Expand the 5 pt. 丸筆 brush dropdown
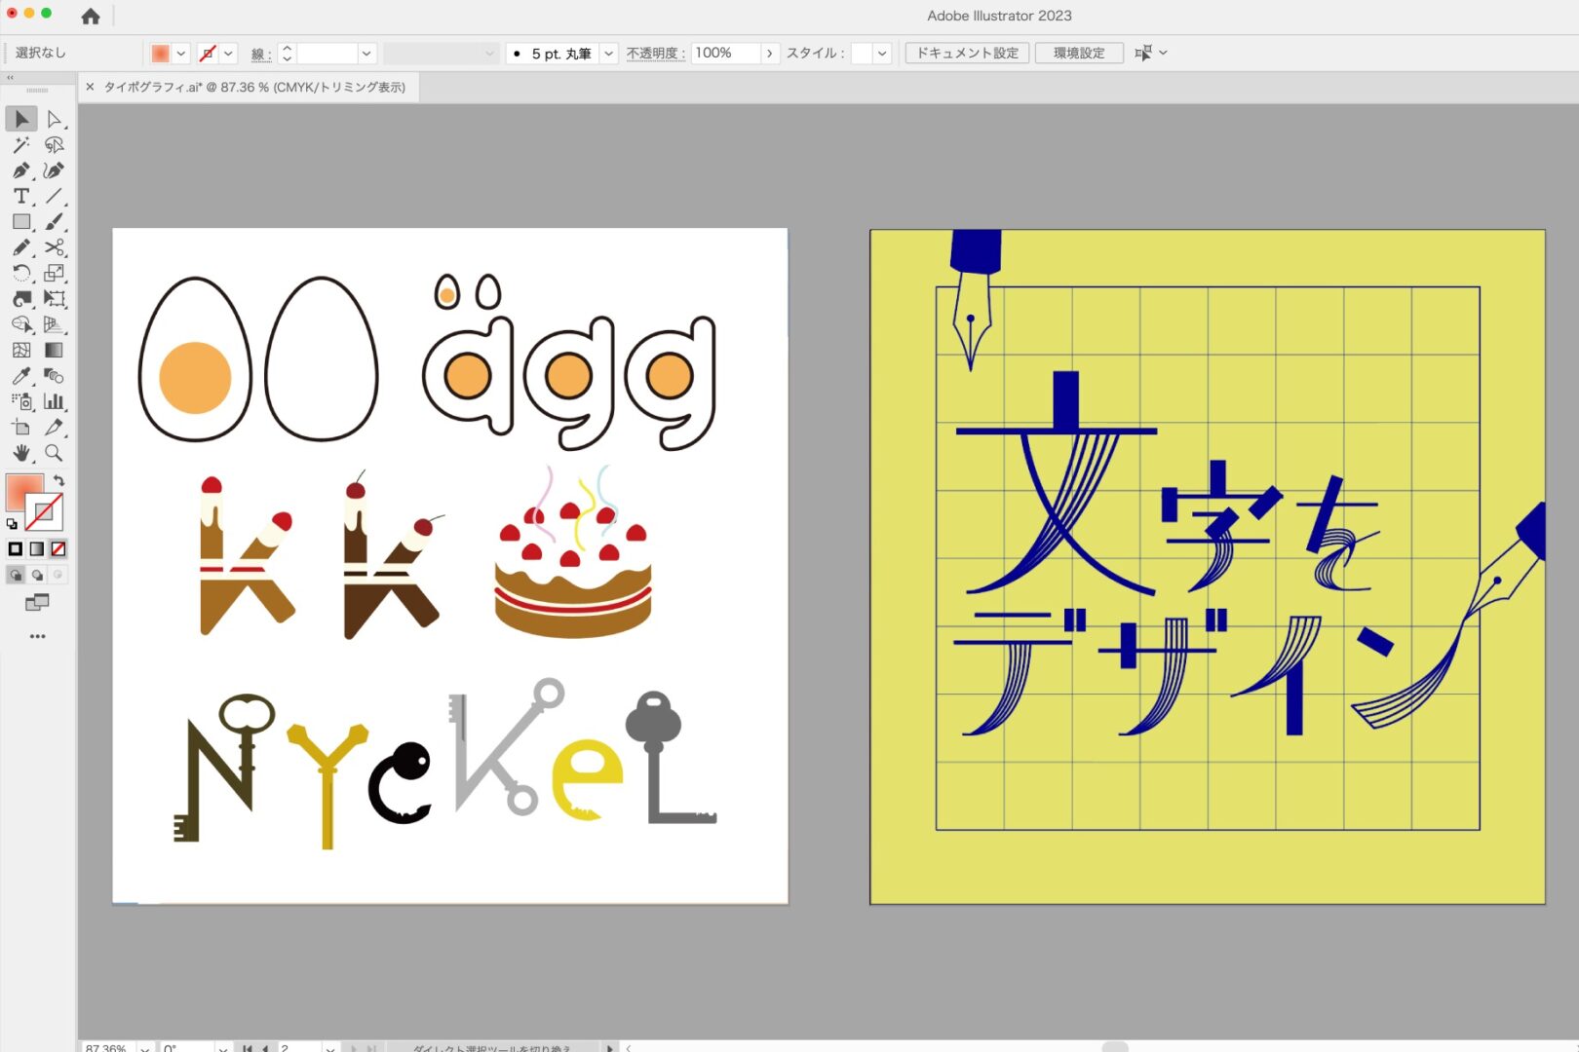The image size is (1579, 1052). click(x=608, y=54)
